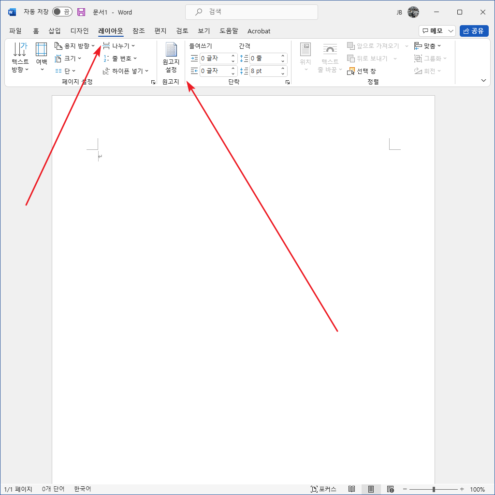495x495 pixels.
Task: Switch to the Acrobat tab
Action: point(259,31)
